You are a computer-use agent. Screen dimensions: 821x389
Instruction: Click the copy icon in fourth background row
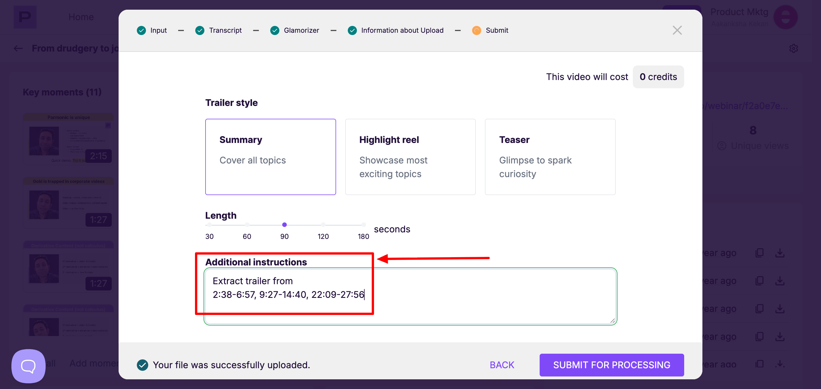click(x=759, y=337)
